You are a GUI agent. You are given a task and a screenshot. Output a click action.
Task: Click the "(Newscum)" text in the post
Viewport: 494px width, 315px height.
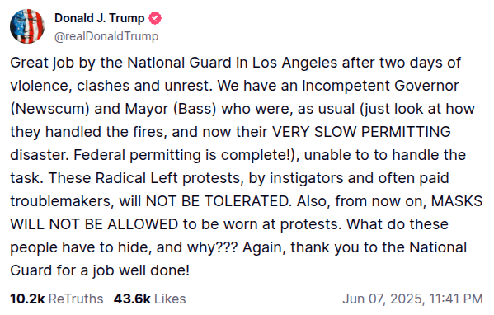click(49, 109)
